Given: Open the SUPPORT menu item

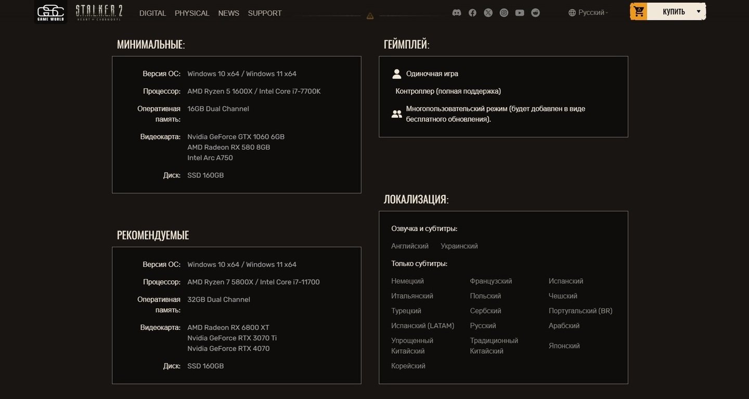Looking at the screenshot, I should (x=265, y=13).
